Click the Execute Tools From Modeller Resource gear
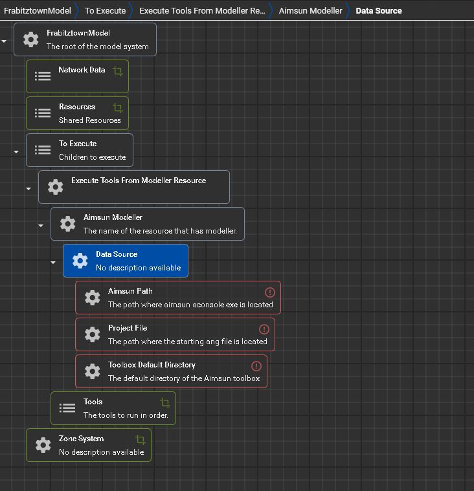 [55, 187]
